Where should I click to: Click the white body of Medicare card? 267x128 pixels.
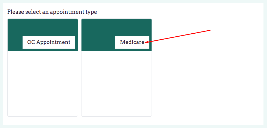point(117,84)
